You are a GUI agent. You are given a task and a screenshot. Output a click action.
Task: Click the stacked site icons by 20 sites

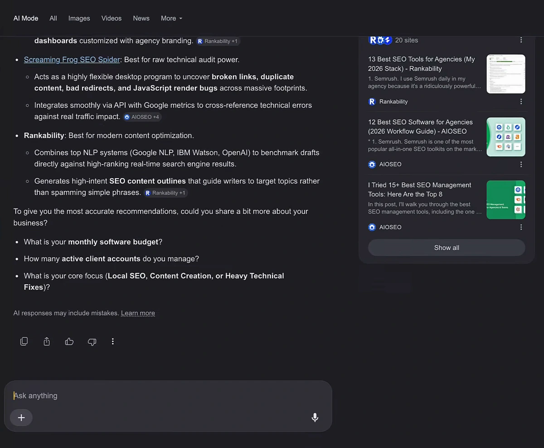point(380,40)
